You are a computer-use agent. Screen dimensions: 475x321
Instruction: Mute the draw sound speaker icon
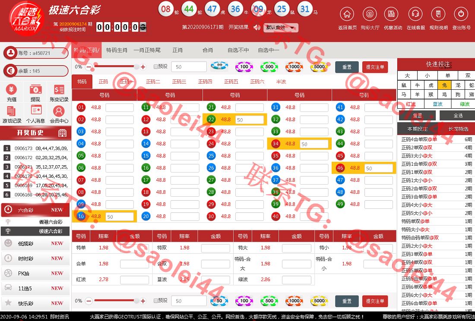(257, 28)
